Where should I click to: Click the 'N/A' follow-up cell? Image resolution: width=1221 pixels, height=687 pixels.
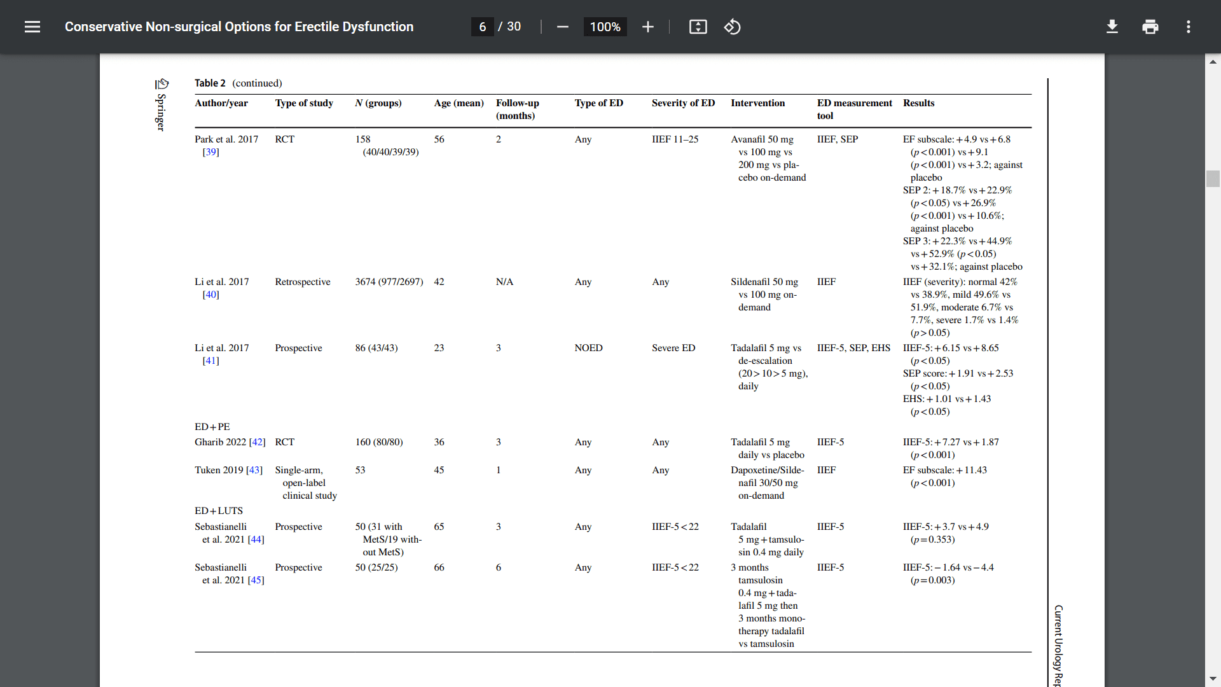[x=504, y=282]
